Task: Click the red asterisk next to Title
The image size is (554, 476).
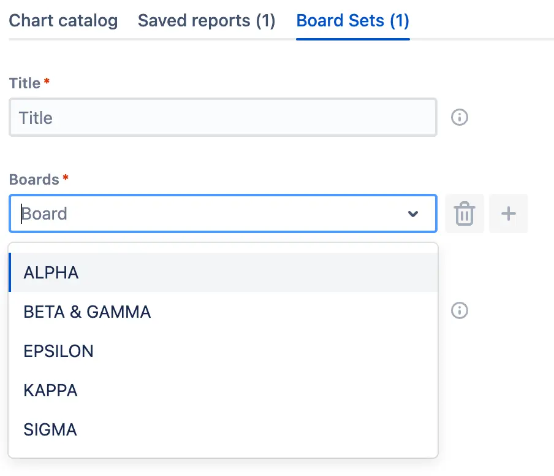Action: (x=47, y=82)
